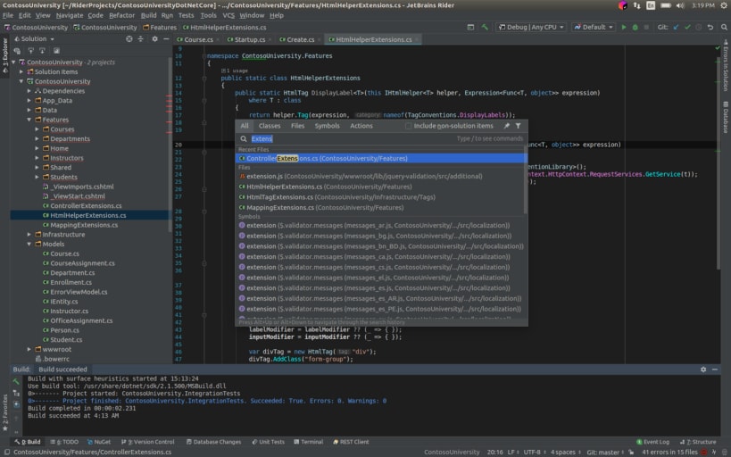The width and height of the screenshot is (731, 457).
Task: Open the Refactor menu
Action: point(122,15)
